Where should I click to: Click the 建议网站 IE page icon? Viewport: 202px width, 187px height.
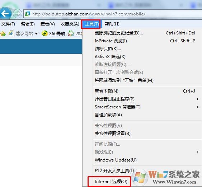point(11,33)
